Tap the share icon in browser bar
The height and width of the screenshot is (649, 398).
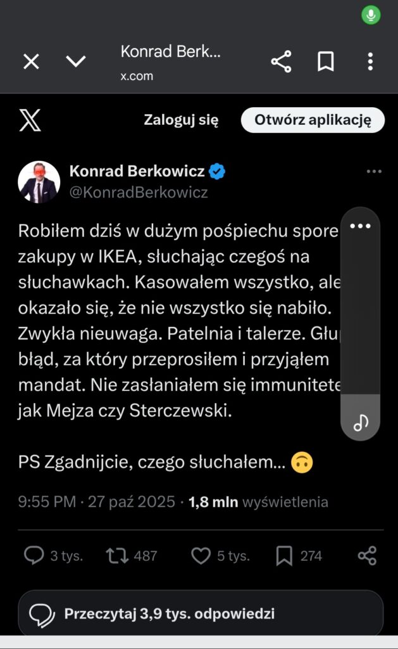pyautogui.click(x=281, y=61)
